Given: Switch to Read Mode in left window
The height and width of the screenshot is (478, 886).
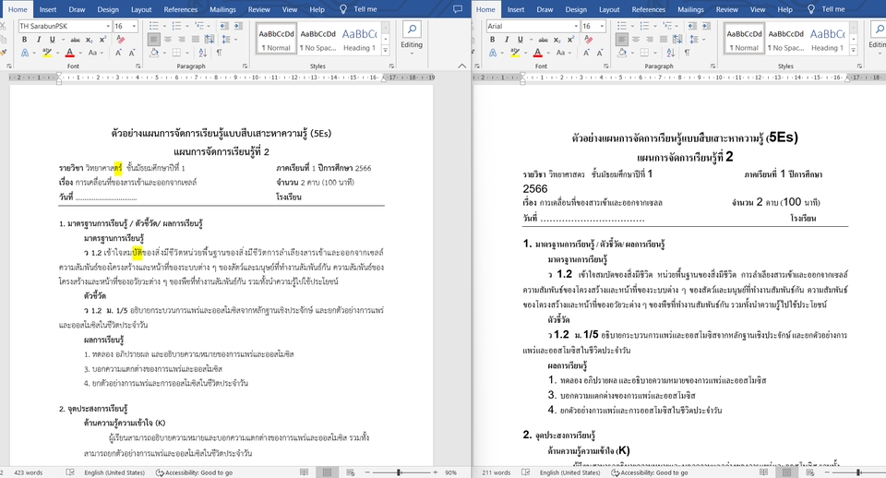Looking at the screenshot, I should (x=304, y=472).
